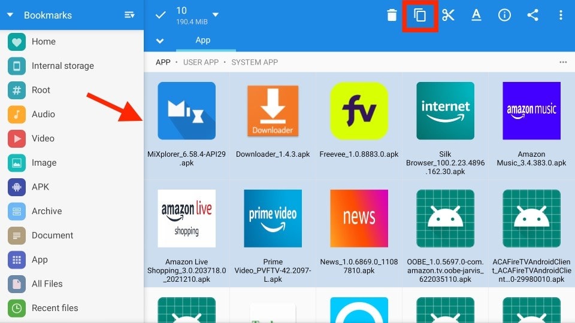Click the Downloader_1.4.3.apk file name
Image resolution: width=575 pixels, height=323 pixels.
pyautogui.click(x=273, y=154)
